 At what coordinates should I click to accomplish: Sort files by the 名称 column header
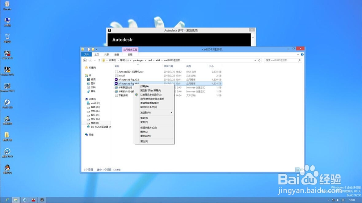[117, 66]
